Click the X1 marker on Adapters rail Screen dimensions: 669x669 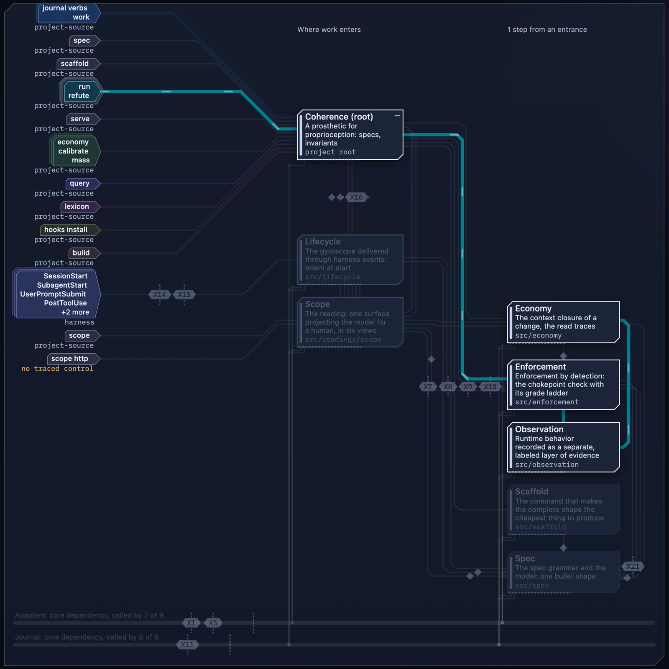click(191, 623)
